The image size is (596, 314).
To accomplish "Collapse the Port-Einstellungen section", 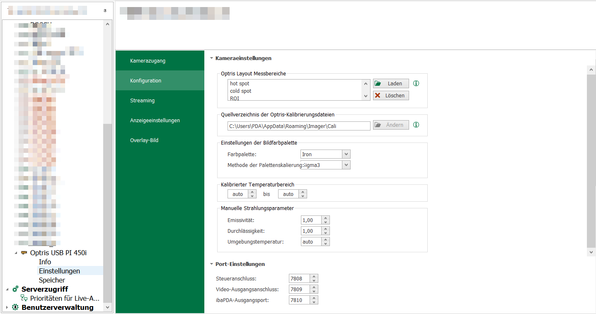I will (211, 264).
